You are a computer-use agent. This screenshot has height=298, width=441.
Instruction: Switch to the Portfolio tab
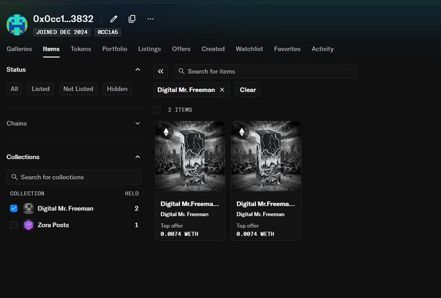click(x=115, y=49)
